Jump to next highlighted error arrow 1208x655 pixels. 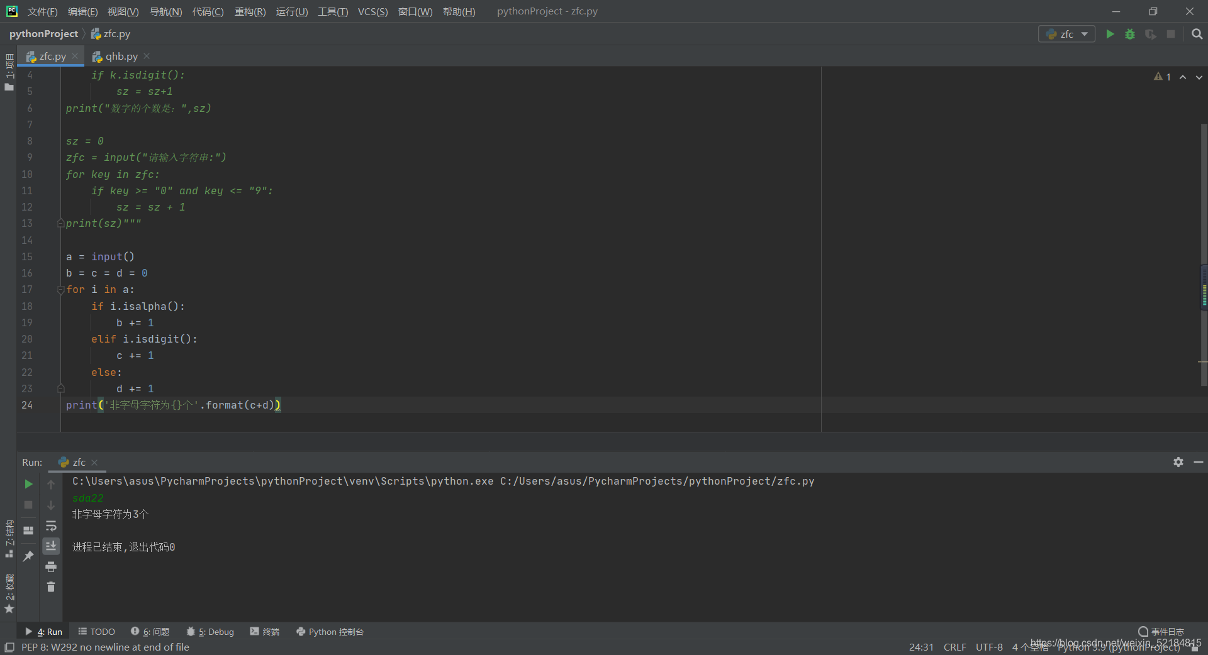(x=1199, y=77)
